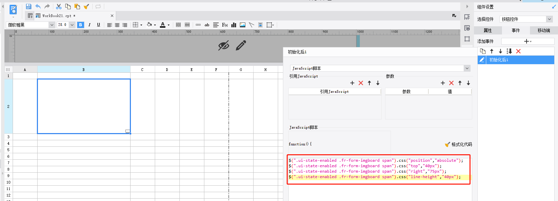Screen dimensions: 558x201
Task: Open the floating element dropdown
Action: (270, 25)
